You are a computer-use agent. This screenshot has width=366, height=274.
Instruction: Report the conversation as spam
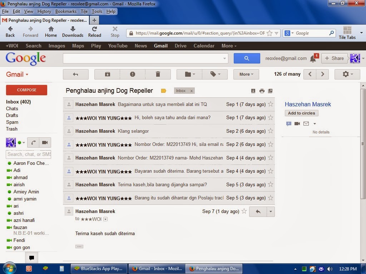133,74
